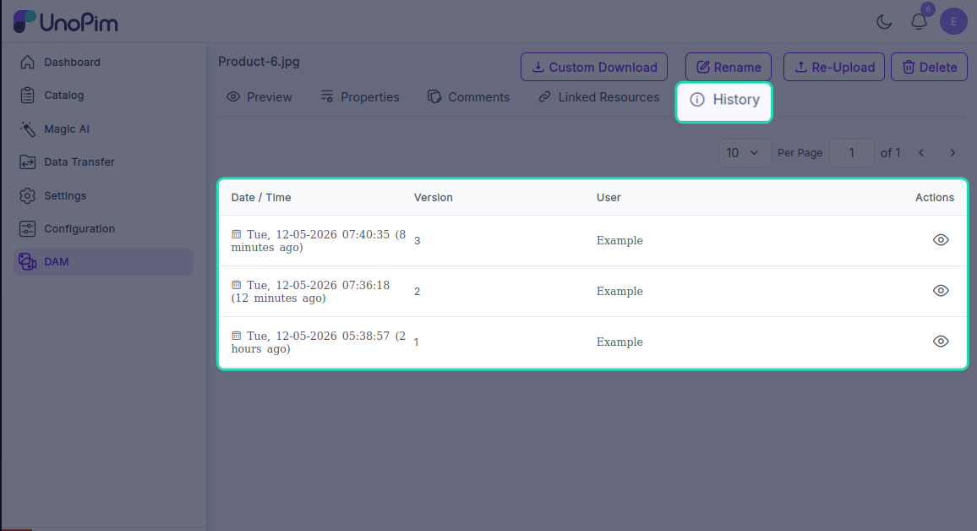This screenshot has height=531, width=977.
Task: Click the 07:40:35 timestamp entry
Action: (x=319, y=241)
